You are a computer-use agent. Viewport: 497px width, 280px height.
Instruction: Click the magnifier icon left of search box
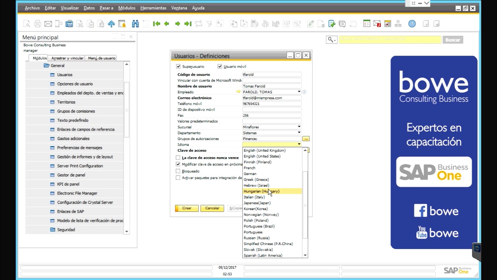tap(331, 40)
